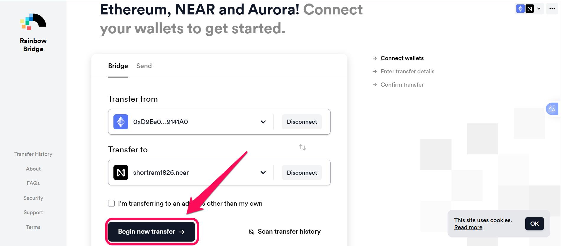
Task: Open the three-dots options menu
Action: point(552,9)
